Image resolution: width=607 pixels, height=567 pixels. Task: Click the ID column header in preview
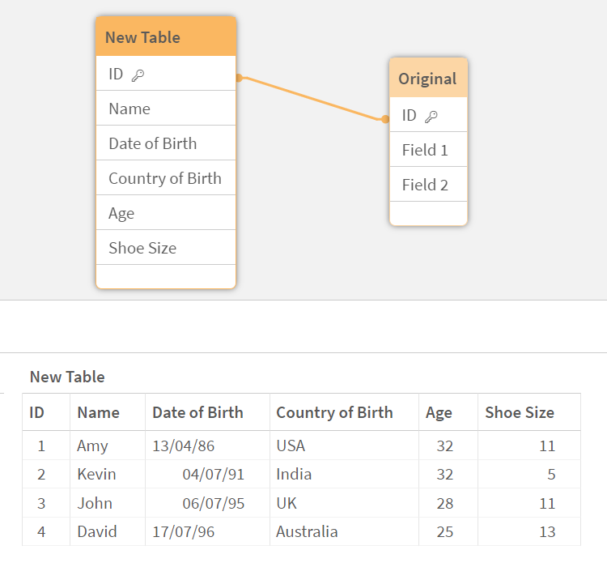coord(37,412)
